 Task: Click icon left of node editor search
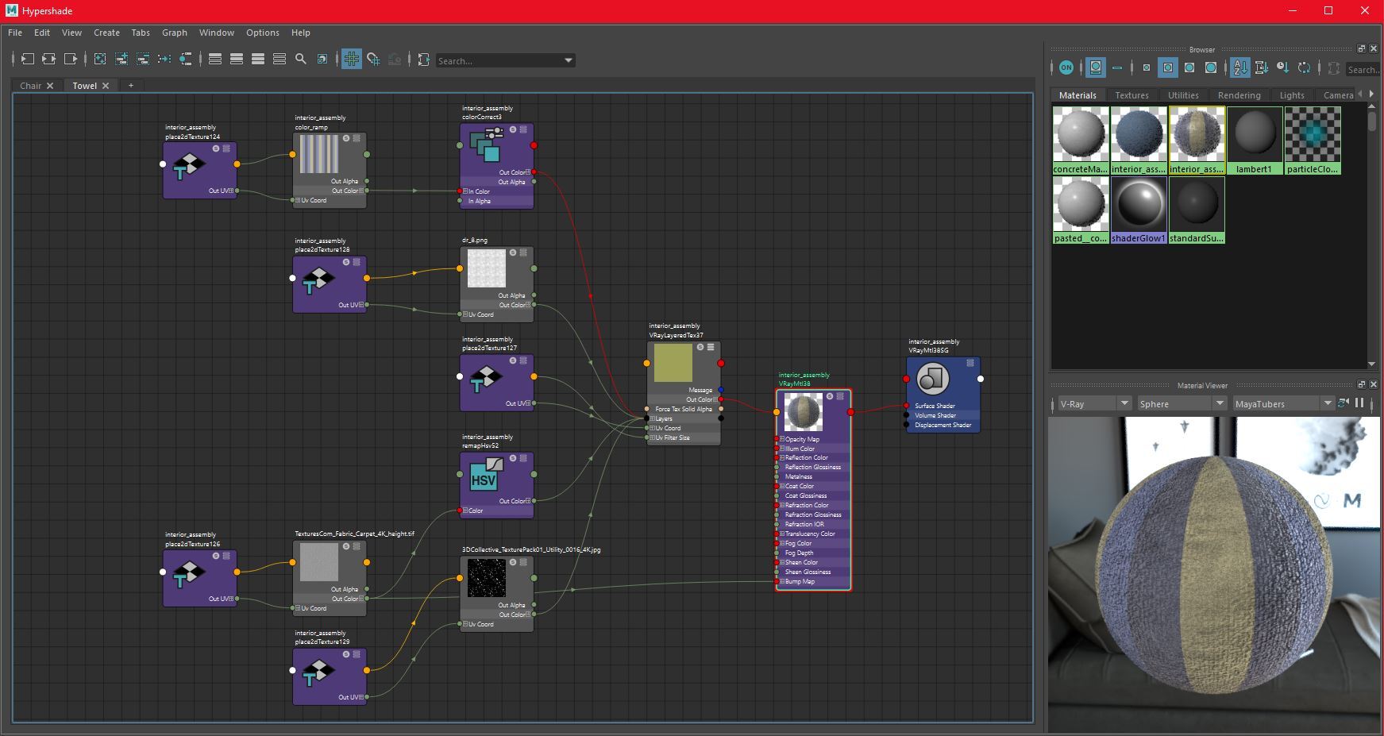pyautogui.click(x=424, y=59)
